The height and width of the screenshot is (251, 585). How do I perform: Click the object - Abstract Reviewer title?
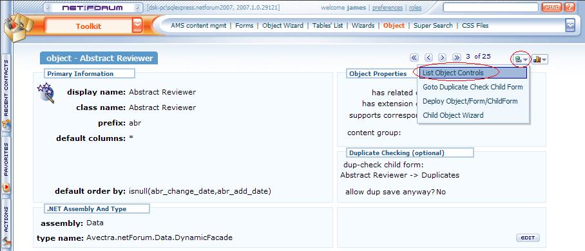pyautogui.click(x=99, y=58)
